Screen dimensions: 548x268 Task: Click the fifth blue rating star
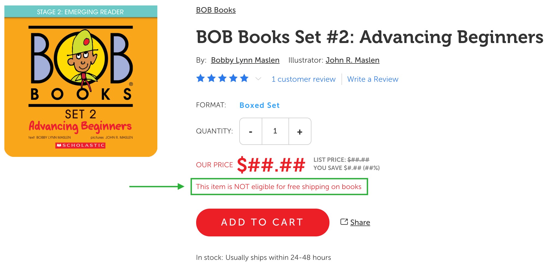[244, 78]
